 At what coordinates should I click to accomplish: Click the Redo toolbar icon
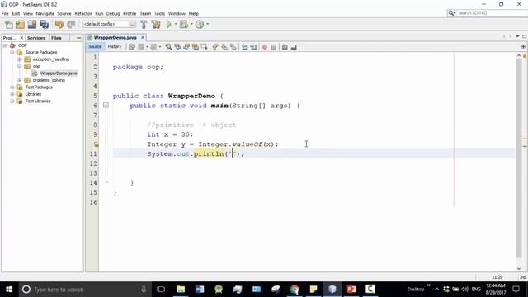[71, 24]
